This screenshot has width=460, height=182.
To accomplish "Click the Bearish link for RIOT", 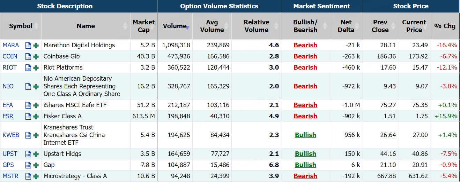I will (305, 68).
